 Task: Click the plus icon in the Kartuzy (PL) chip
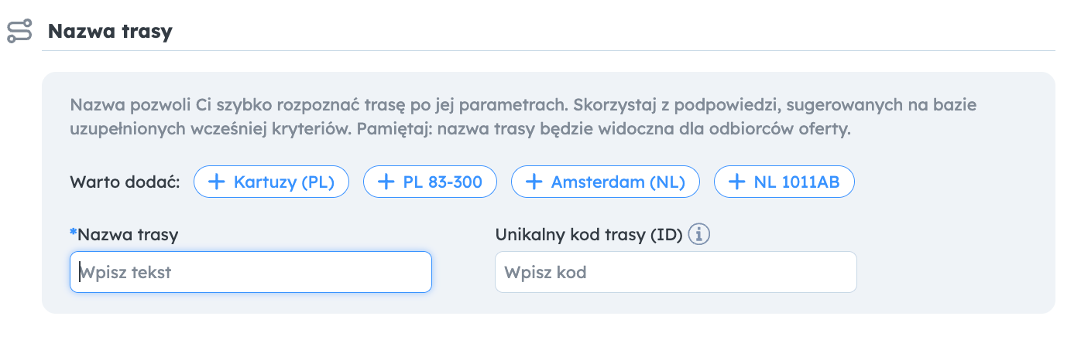(x=218, y=182)
